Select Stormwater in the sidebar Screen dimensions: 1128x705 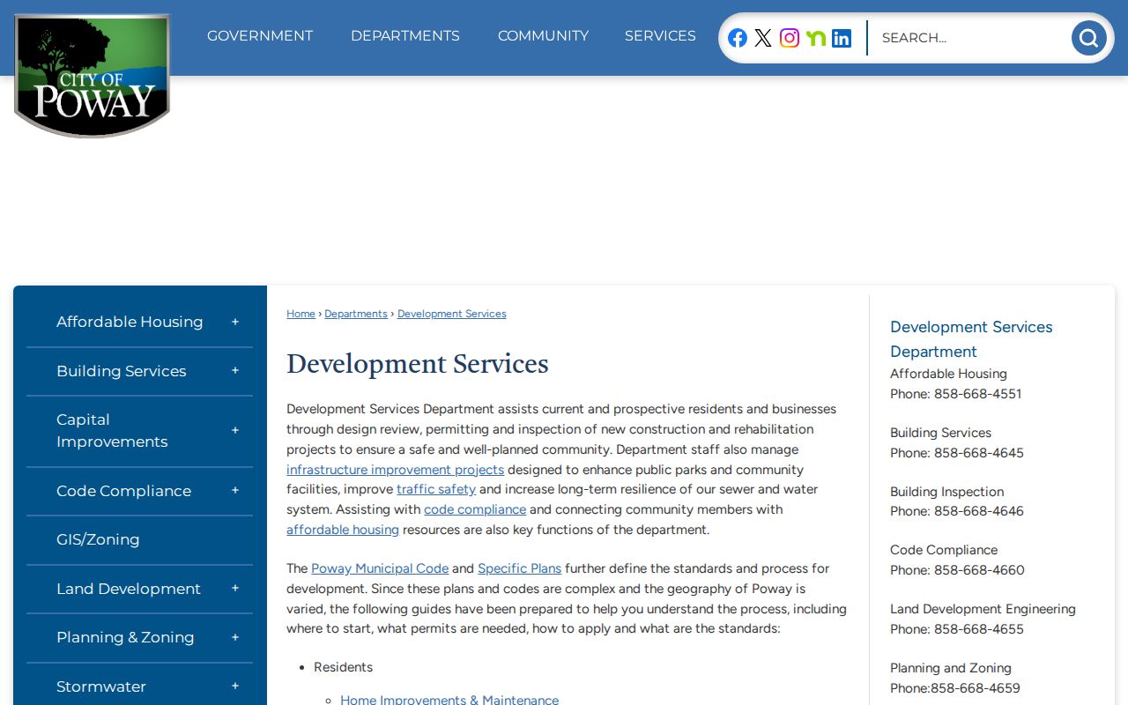pos(101,686)
